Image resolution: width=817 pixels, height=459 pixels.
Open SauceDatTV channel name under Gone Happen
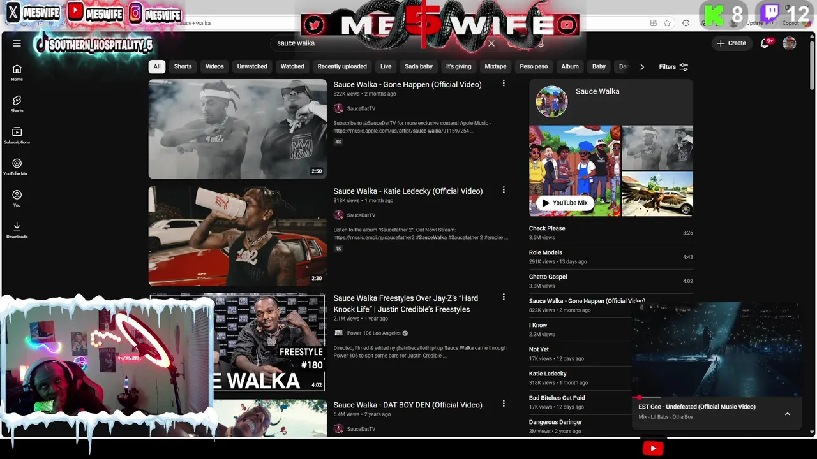pos(361,109)
